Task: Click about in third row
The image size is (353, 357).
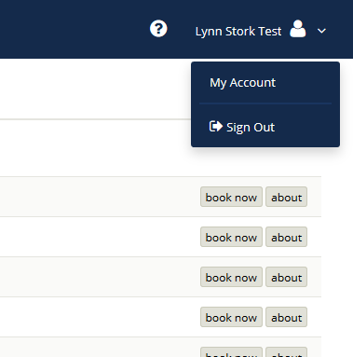Action: (287, 277)
